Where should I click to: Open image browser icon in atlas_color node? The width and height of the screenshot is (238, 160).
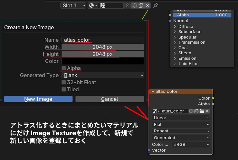(156, 111)
